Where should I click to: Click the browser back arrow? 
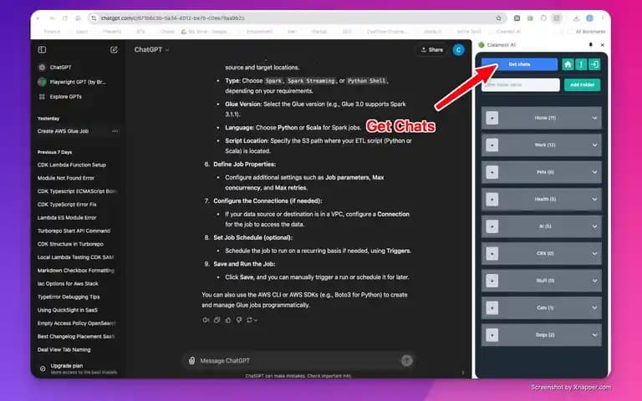click(x=38, y=18)
